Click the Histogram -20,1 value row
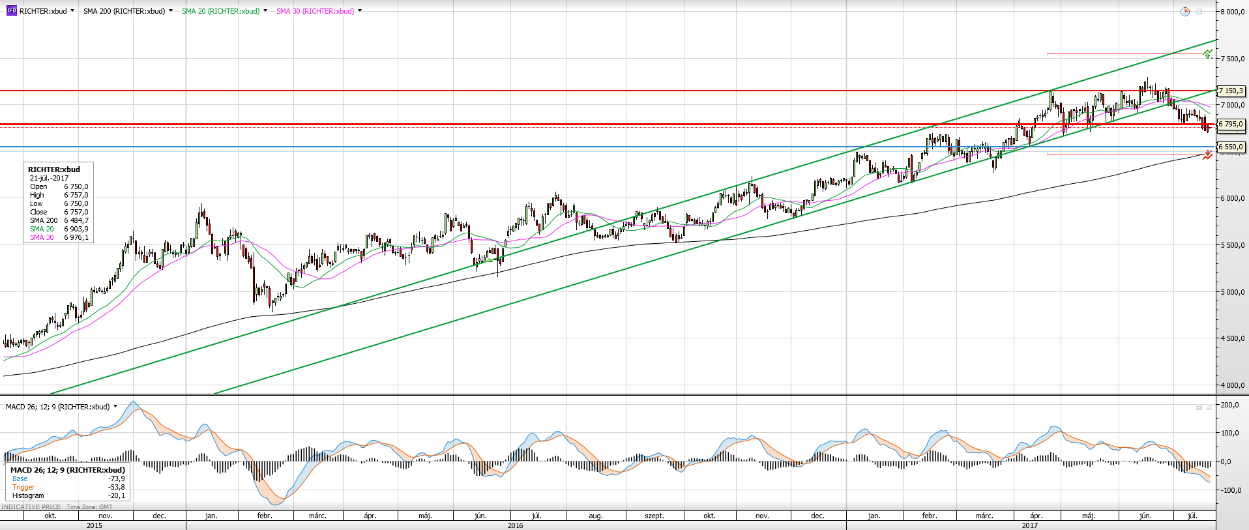Image resolution: width=1249 pixels, height=530 pixels. click(68, 495)
